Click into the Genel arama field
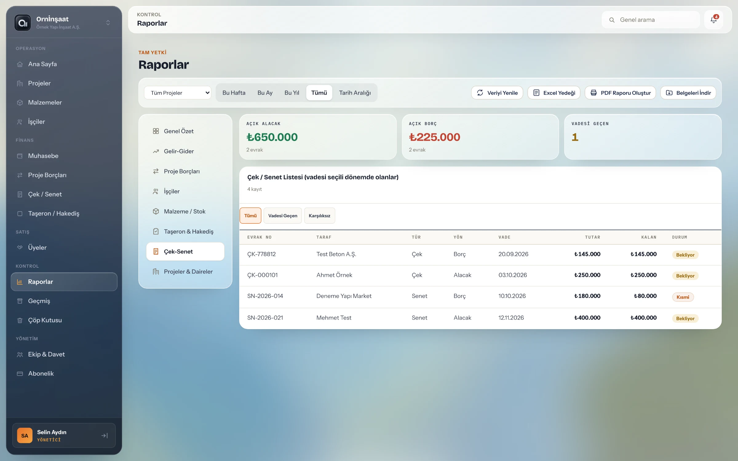 point(651,20)
